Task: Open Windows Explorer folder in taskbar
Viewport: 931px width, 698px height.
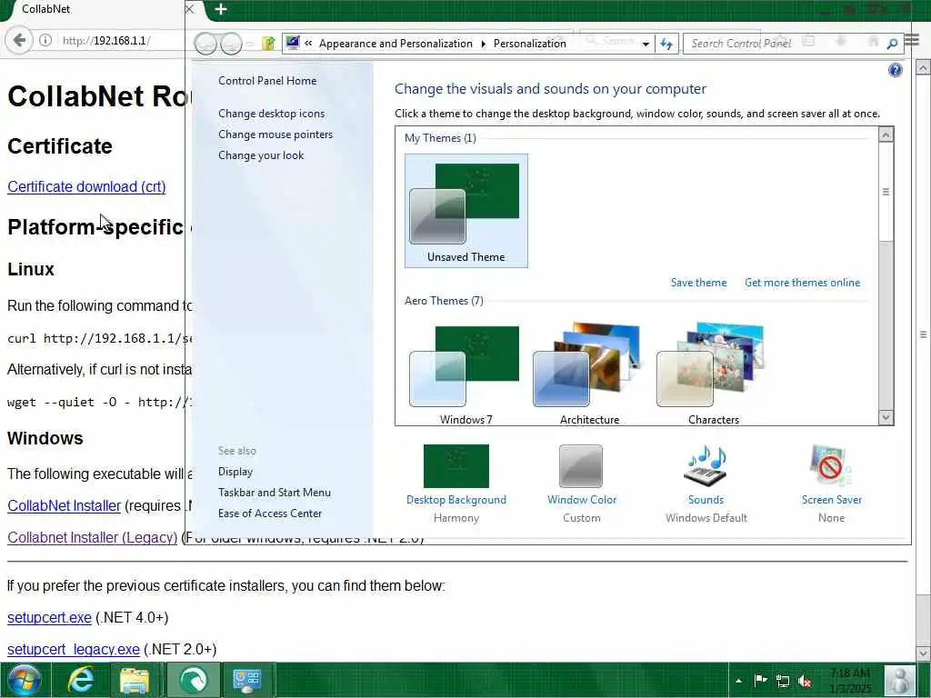Action: (x=135, y=680)
